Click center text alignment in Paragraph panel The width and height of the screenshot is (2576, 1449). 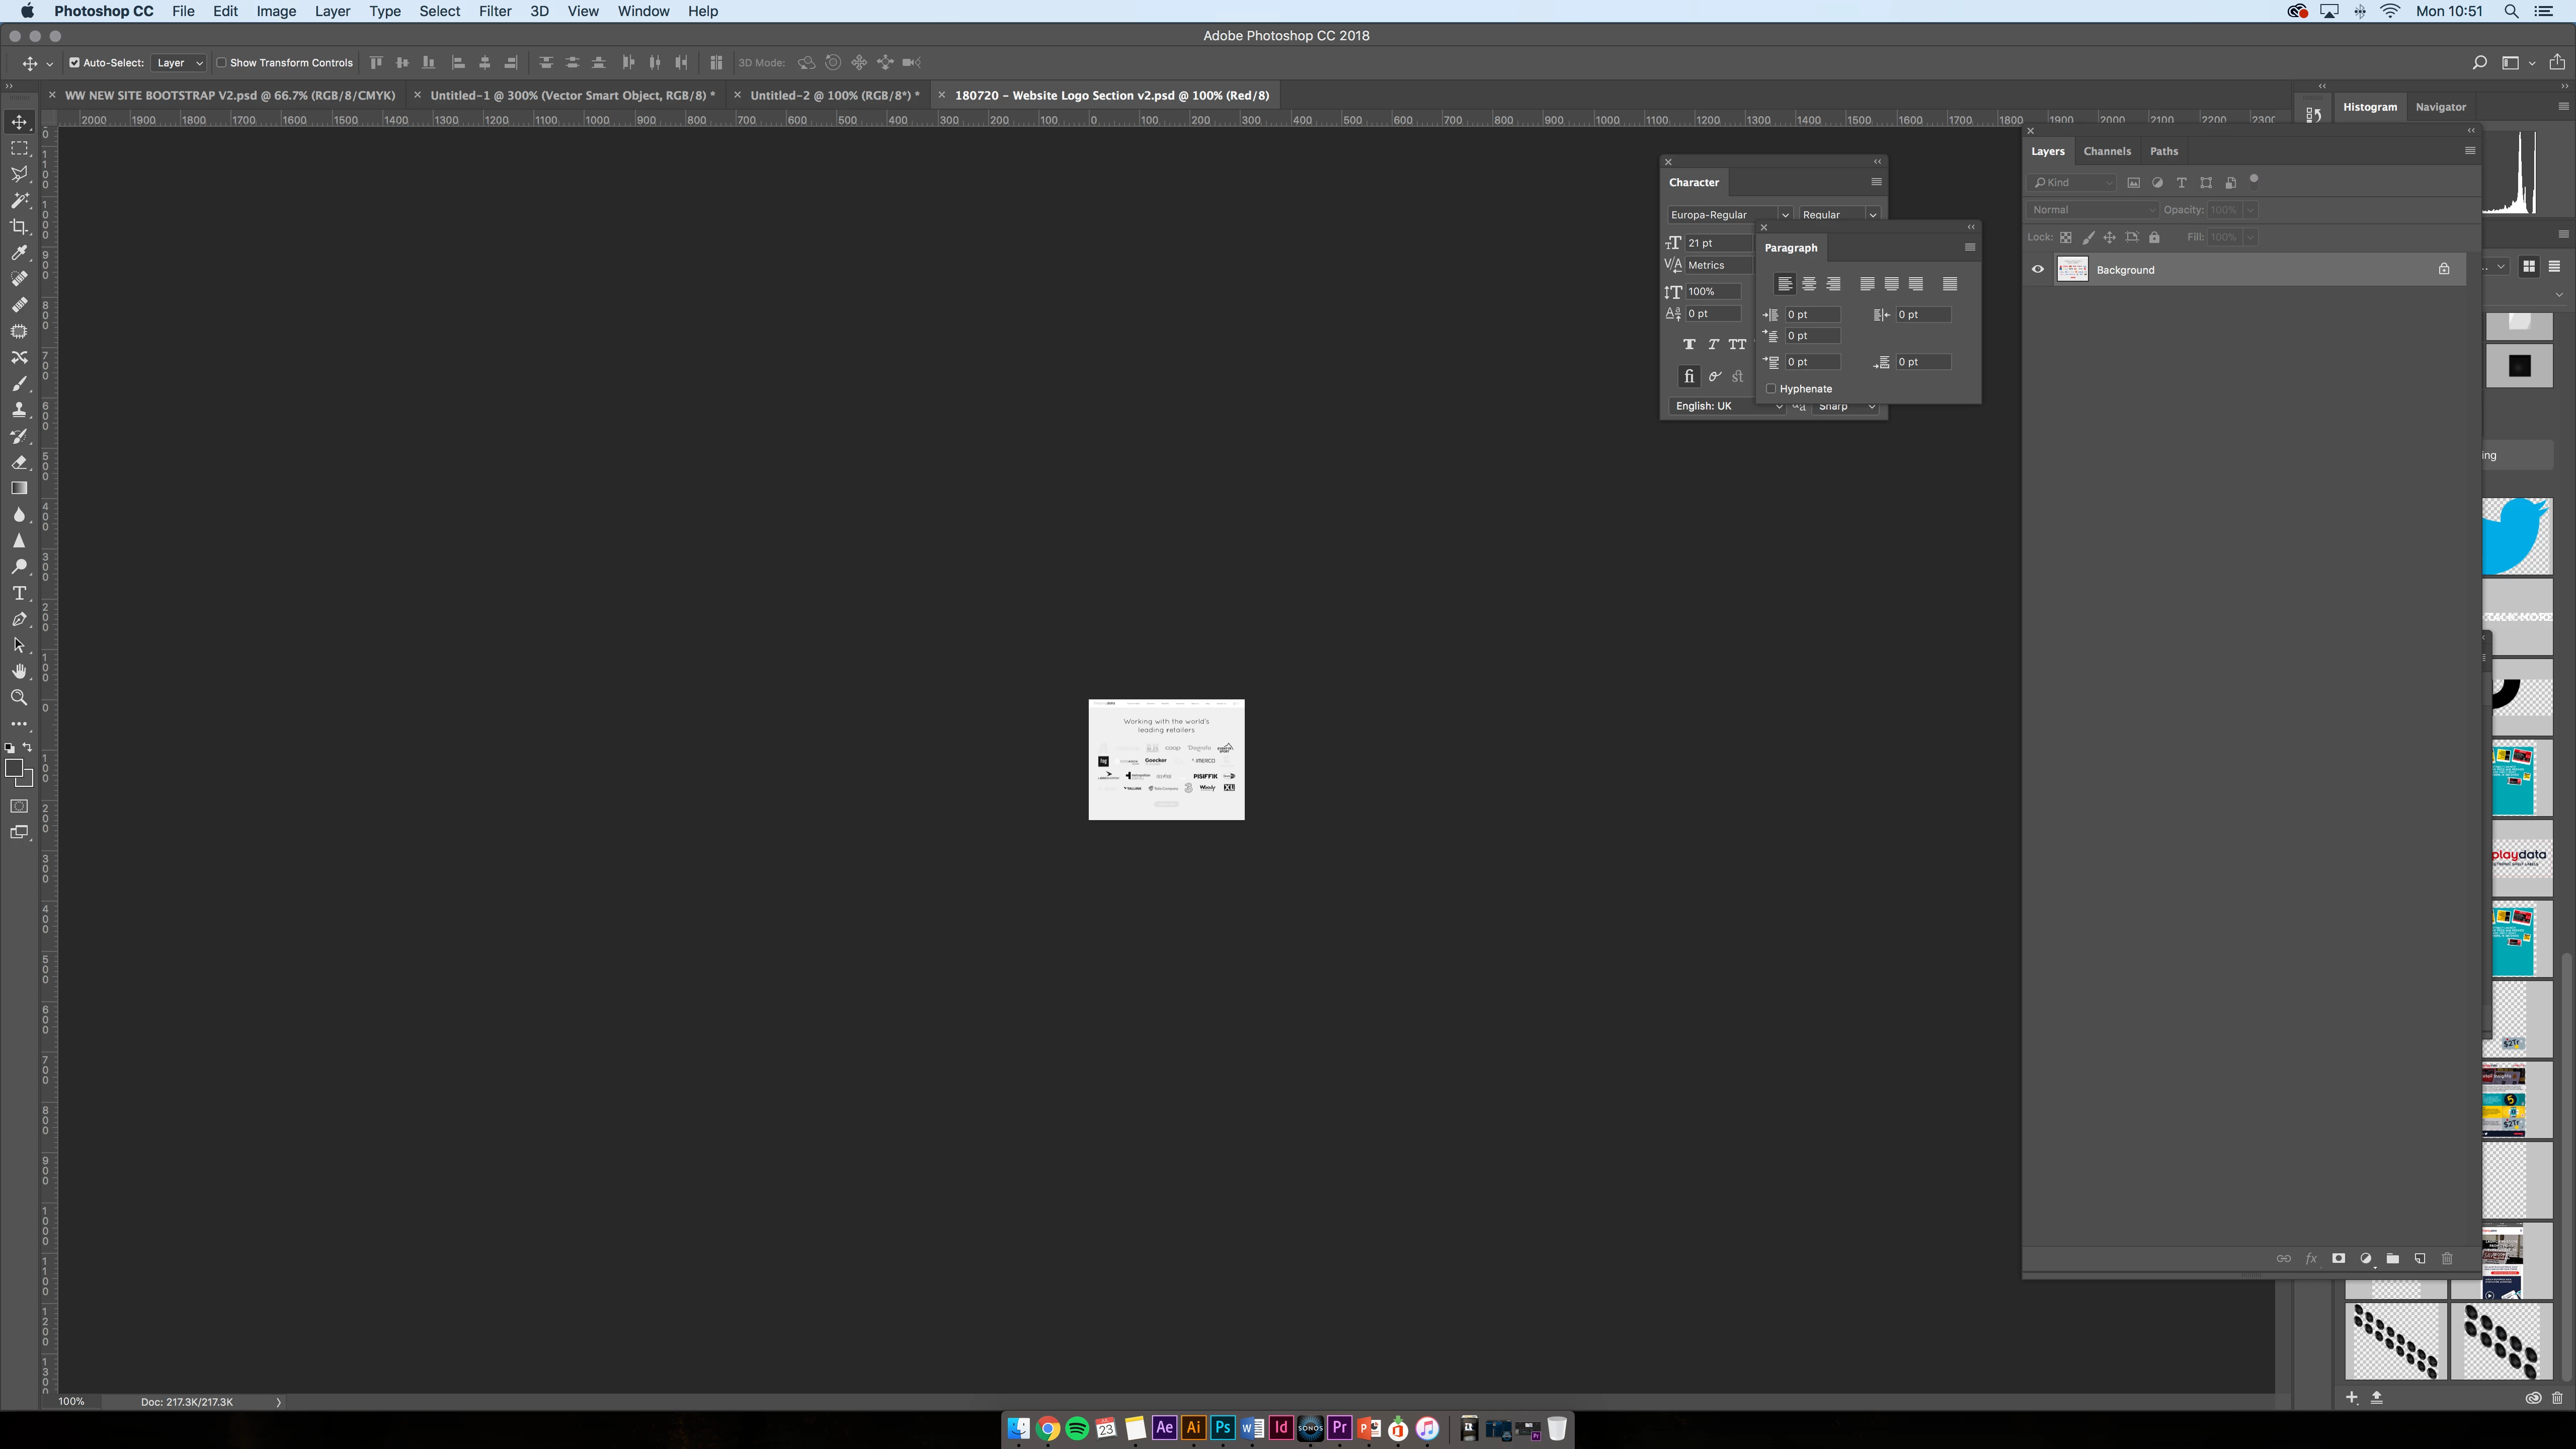point(1808,284)
